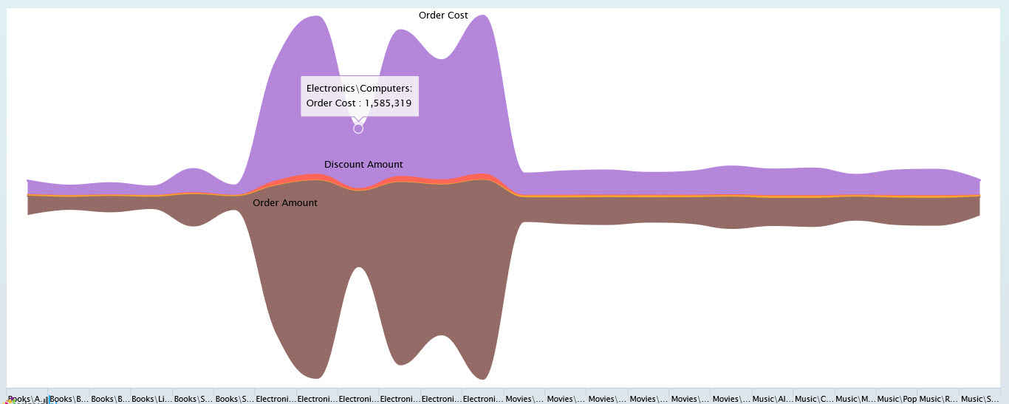This screenshot has width=1009, height=404.
Task: Click the Electronics\Computers tooltip box
Action: click(359, 96)
